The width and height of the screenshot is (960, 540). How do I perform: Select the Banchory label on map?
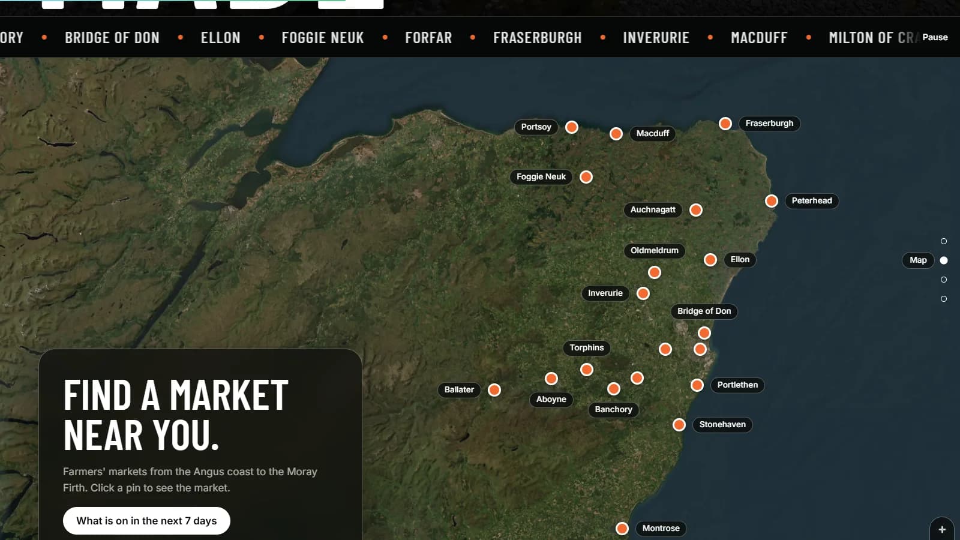coord(614,410)
